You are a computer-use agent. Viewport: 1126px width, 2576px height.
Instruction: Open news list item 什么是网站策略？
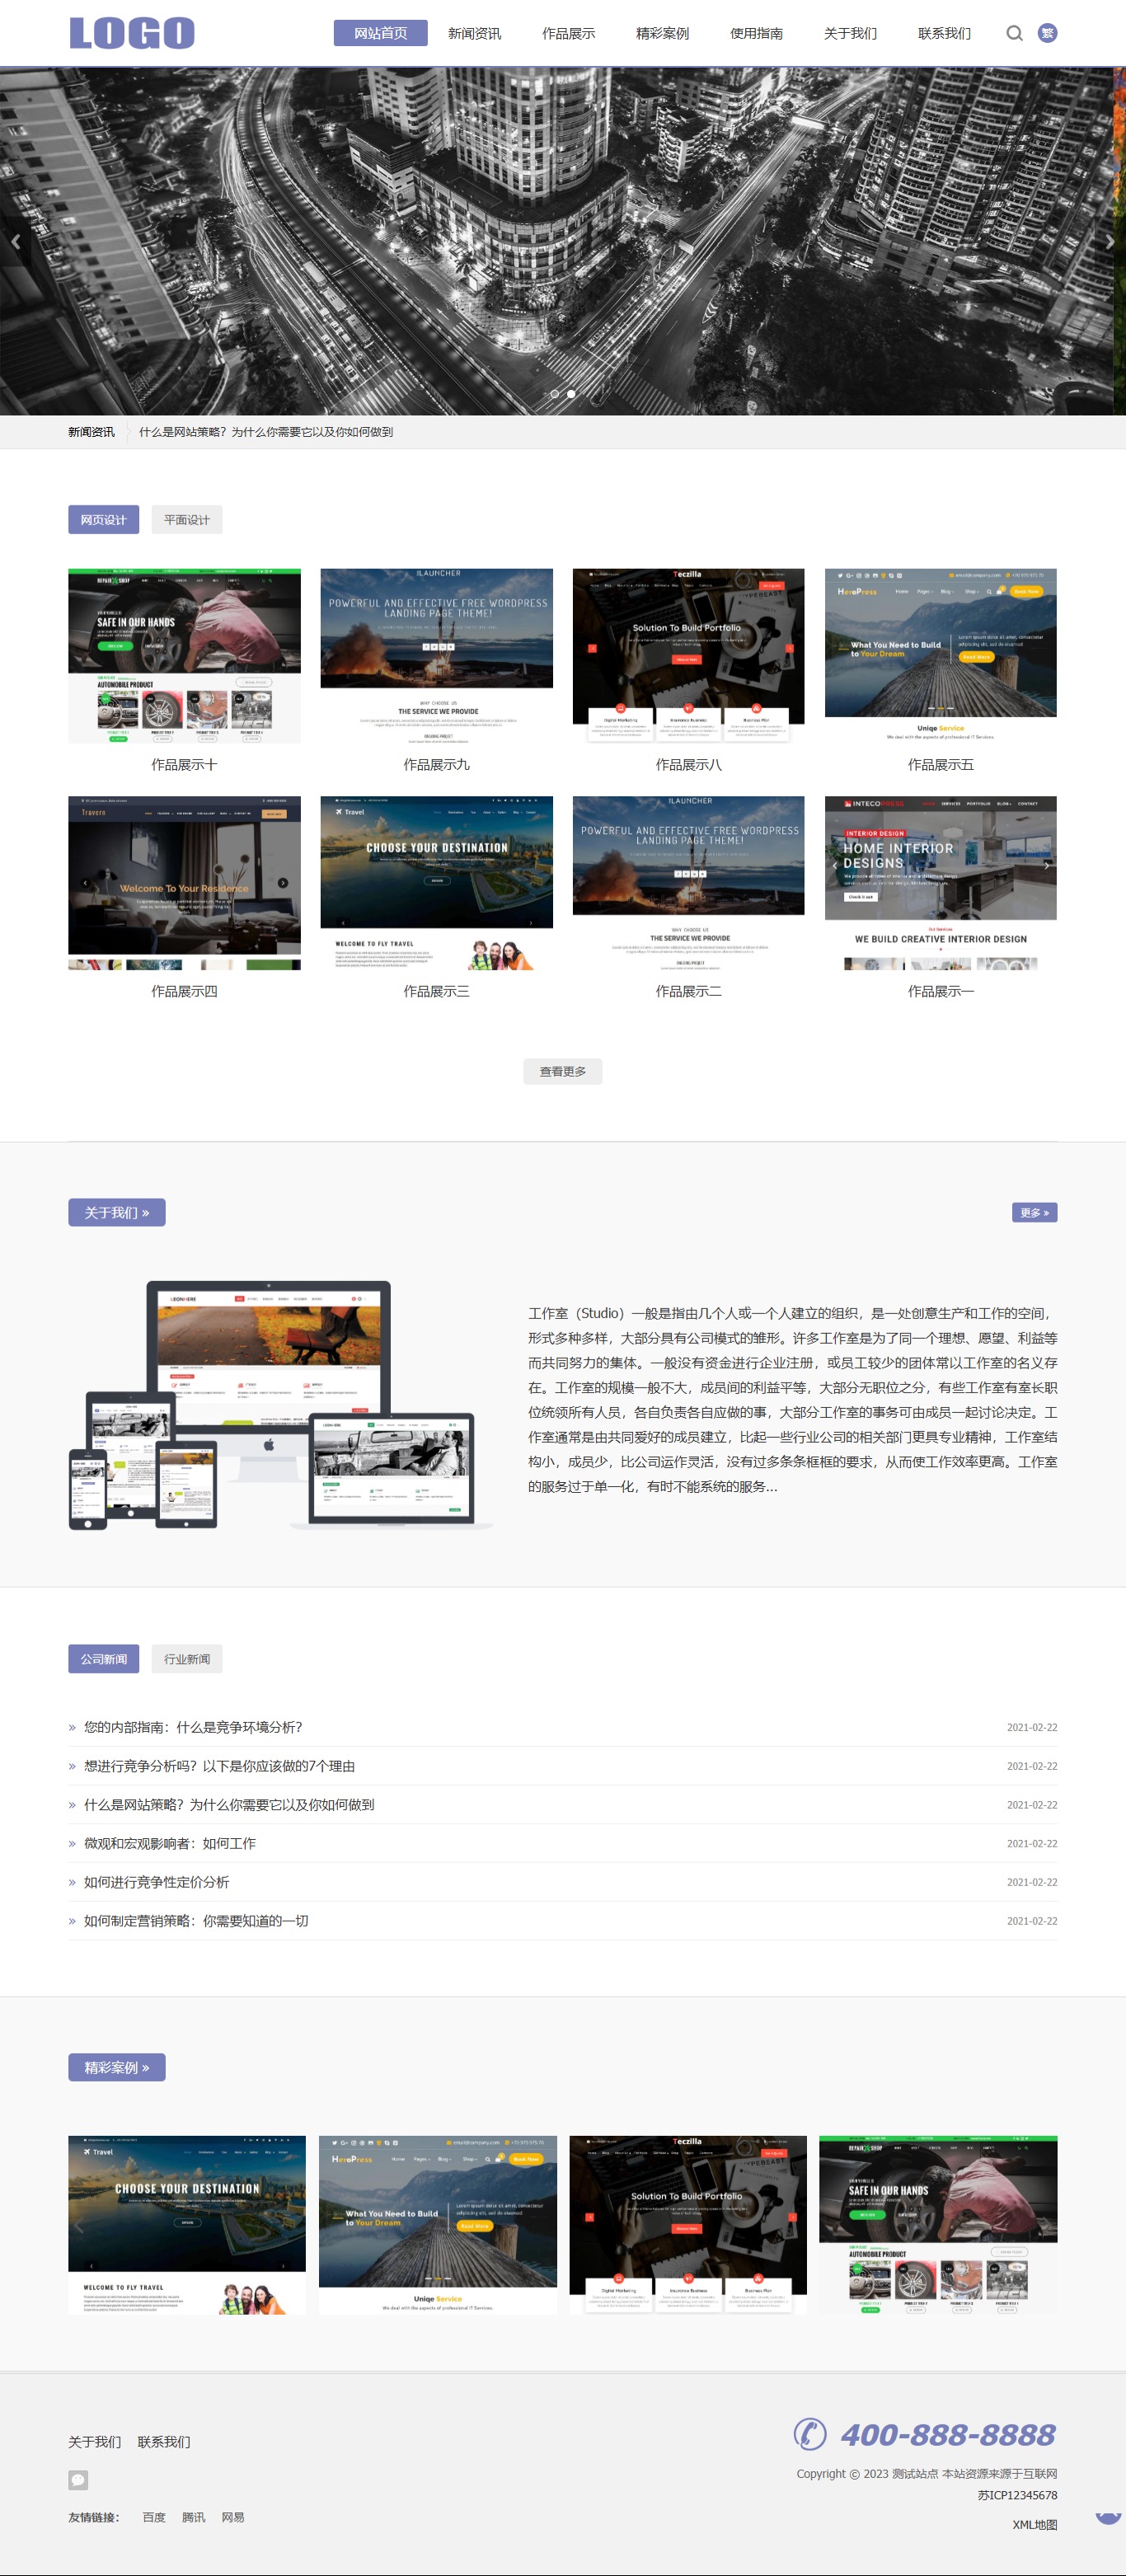[229, 1804]
